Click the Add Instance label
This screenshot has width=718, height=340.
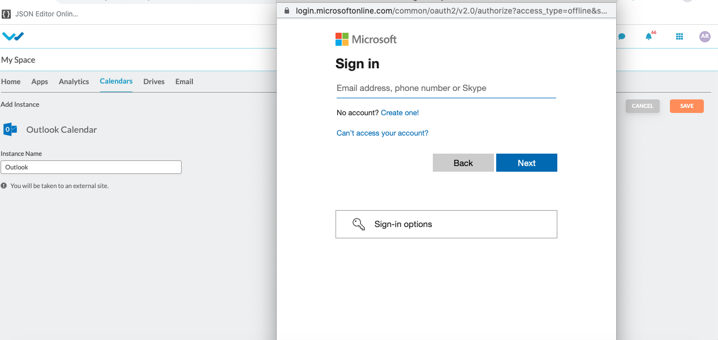point(20,104)
